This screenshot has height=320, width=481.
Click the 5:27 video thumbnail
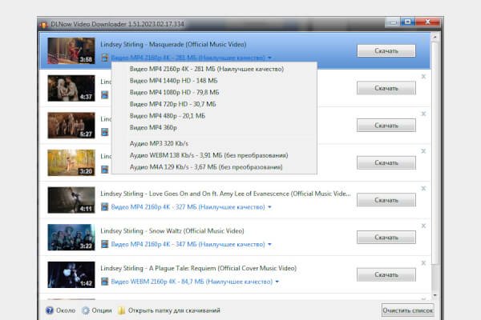[x=71, y=126]
